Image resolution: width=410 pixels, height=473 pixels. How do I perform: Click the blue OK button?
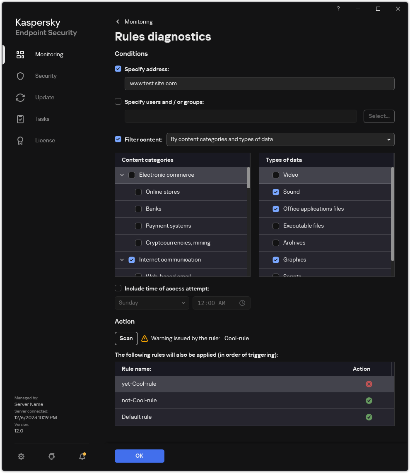click(x=139, y=456)
